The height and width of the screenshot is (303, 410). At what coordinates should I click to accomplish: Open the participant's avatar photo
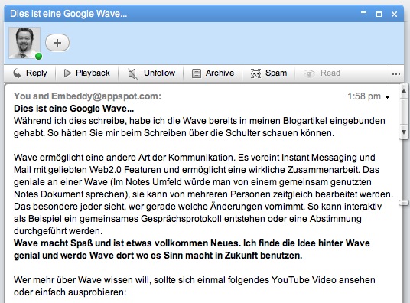(24, 43)
